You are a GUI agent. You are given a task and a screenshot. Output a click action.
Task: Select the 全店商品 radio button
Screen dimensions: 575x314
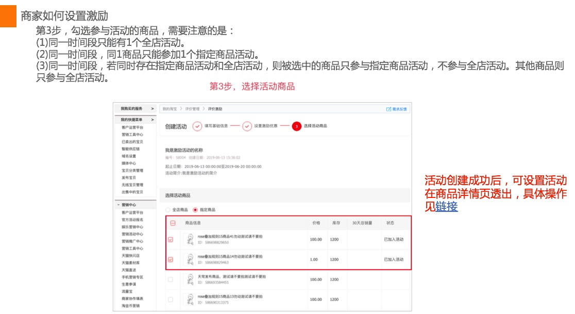pos(168,210)
